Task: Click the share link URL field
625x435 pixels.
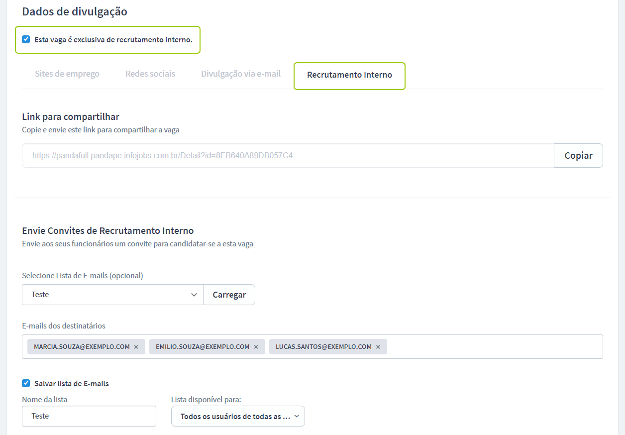Action: click(x=288, y=156)
